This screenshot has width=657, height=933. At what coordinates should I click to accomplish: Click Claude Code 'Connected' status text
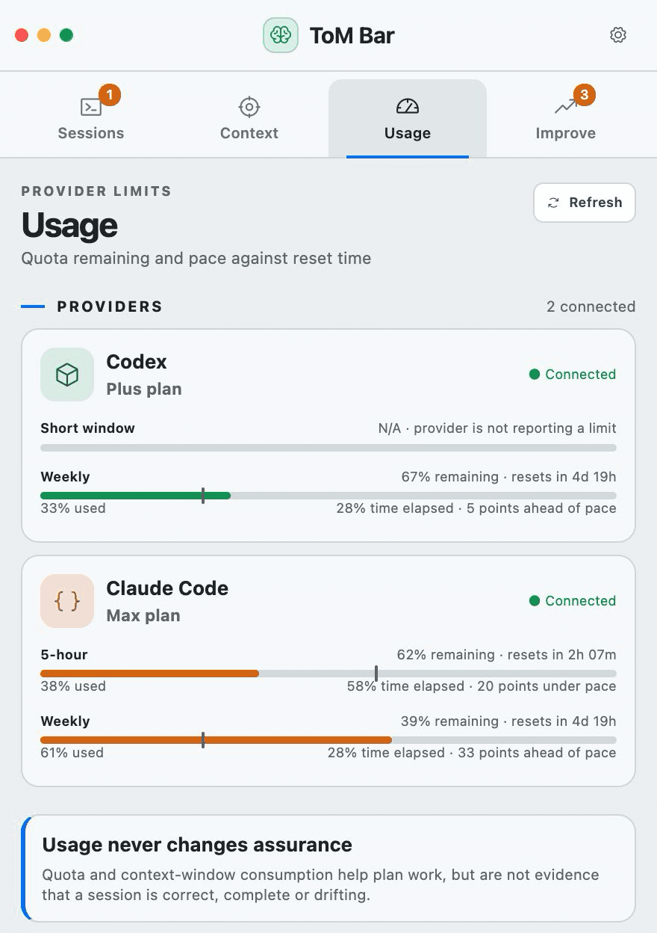coord(581,601)
